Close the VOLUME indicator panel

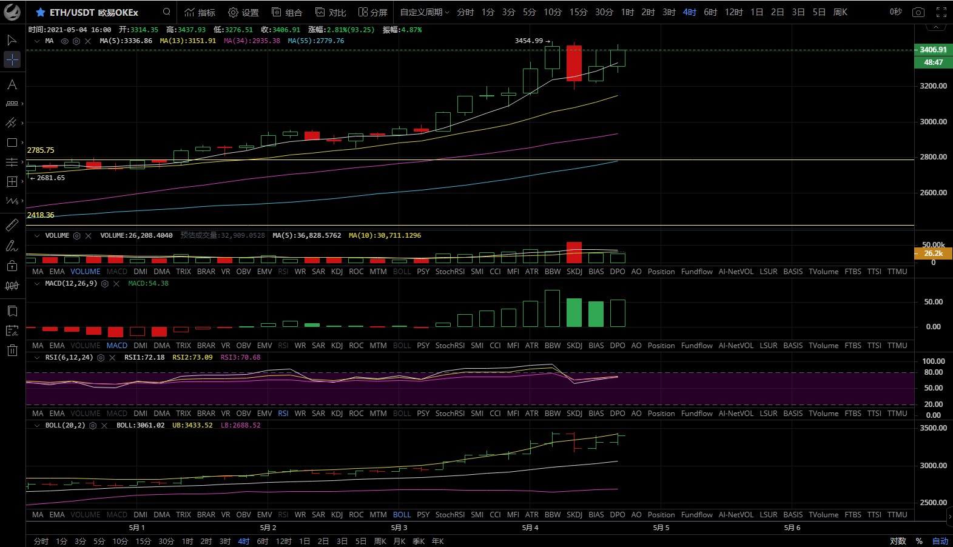[89, 236]
